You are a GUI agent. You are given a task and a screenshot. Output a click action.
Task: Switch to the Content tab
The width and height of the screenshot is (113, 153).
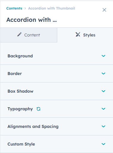pyautogui.click(x=29, y=35)
